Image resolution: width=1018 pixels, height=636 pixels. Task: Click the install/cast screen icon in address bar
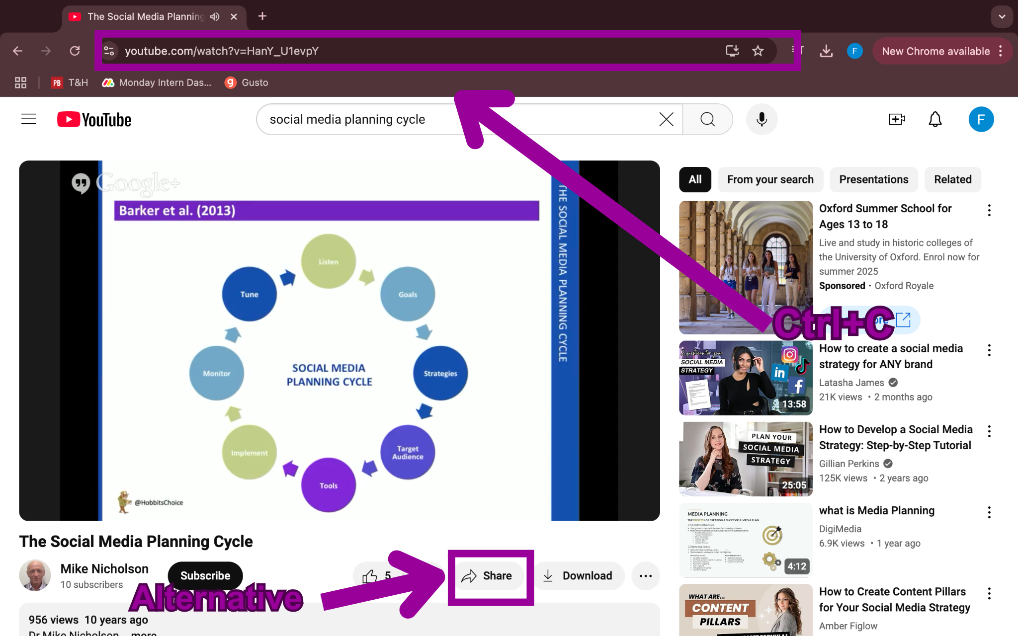732,51
